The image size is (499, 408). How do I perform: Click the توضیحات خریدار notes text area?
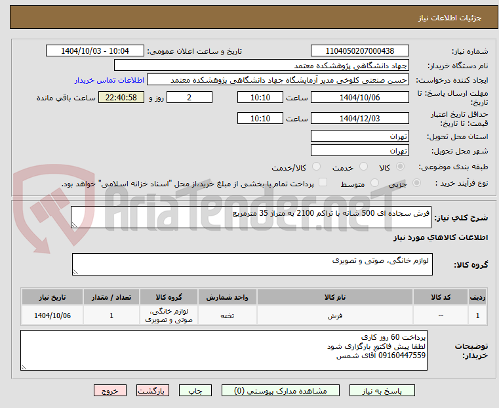click(x=224, y=350)
